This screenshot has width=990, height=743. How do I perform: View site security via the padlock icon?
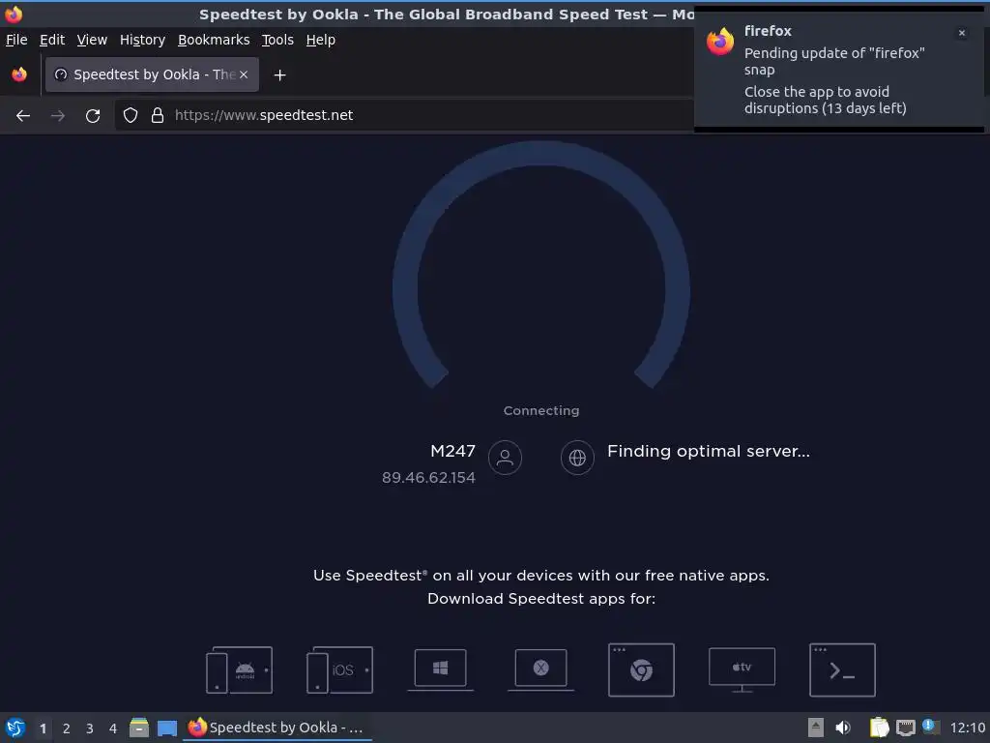(158, 115)
